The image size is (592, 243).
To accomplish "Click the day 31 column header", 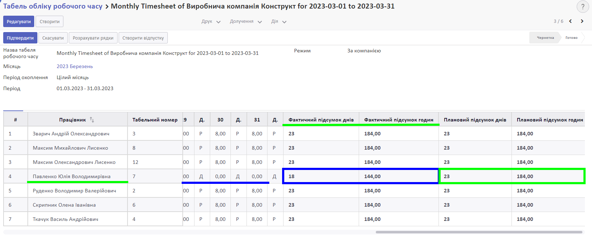I will pyautogui.click(x=257, y=120).
